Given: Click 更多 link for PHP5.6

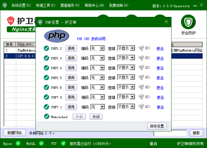Looking at the screenshot, I should pos(160,88).
